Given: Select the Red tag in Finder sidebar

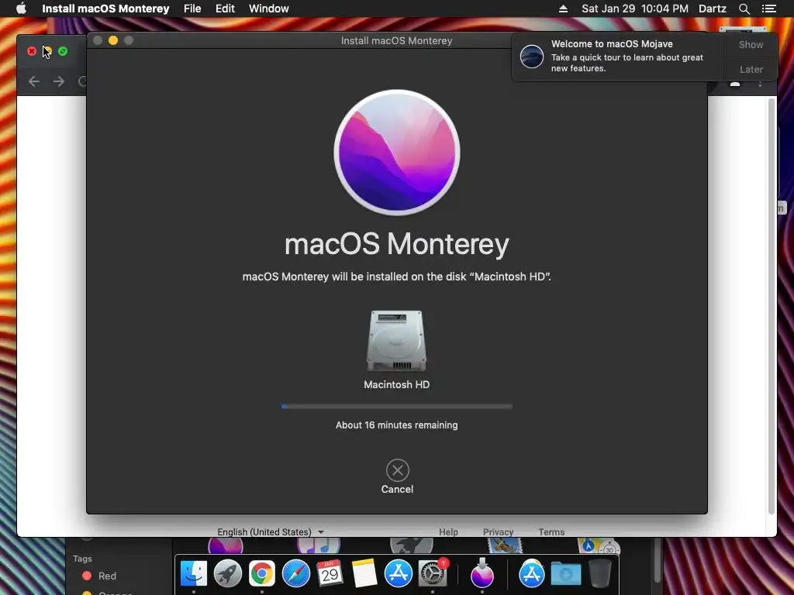Looking at the screenshot, I should pyautogui.click(x=99, y=576).
